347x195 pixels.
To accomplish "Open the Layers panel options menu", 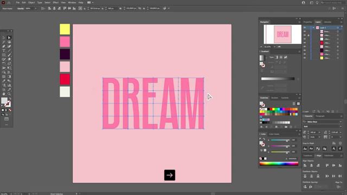I will click(x=342, y=22).
